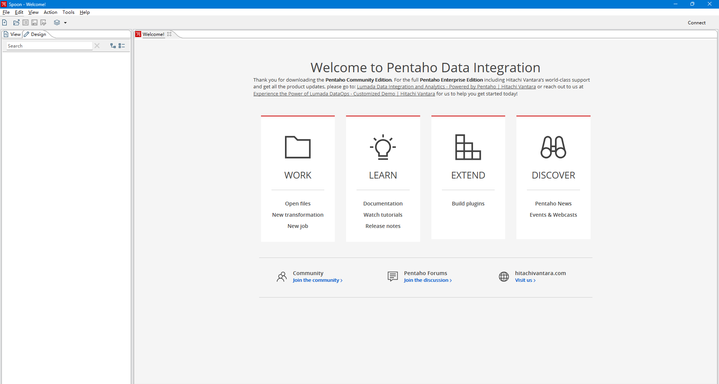Close the Welcome! tab
The height and width of the screenshot is (384, 719).
coord(169,34)
